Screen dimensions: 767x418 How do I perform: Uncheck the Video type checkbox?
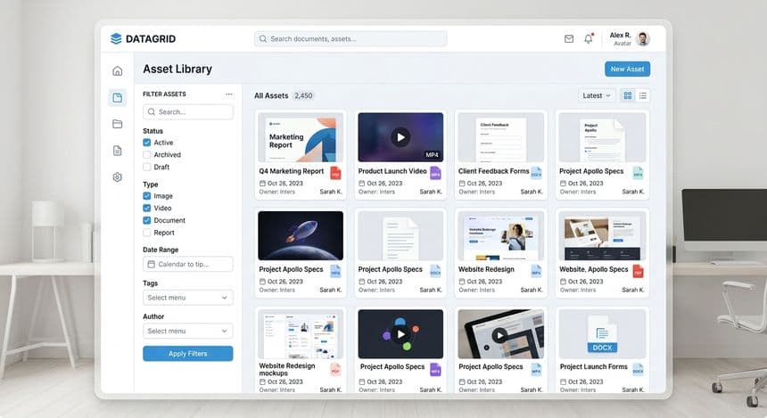(147, 208)
